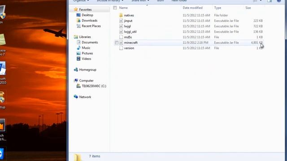Select Homegroup in the navigation pane
287x161 pixels.
pyautogui.click(x=88, y=70)
